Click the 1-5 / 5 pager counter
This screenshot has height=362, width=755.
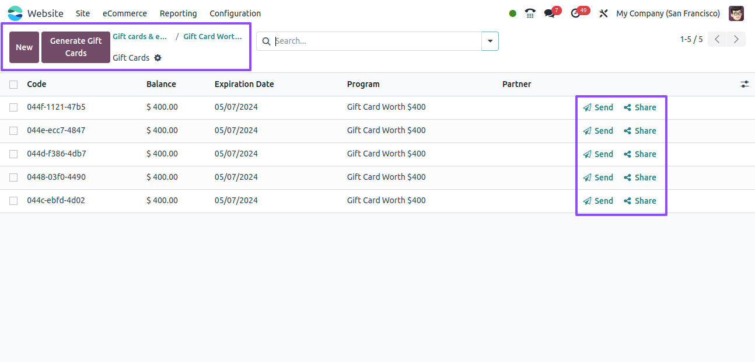pyautogui.click(x=691, y=39)
